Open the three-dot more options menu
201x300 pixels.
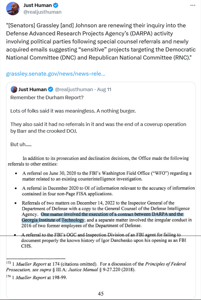click(x=193, y=5)
